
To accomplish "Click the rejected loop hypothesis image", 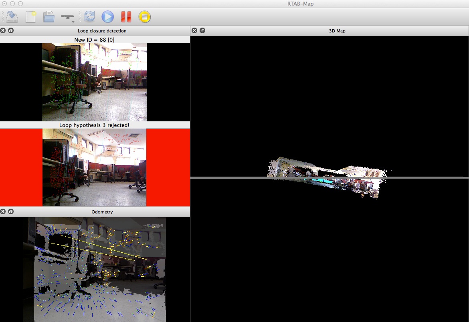I will point(94,167).
